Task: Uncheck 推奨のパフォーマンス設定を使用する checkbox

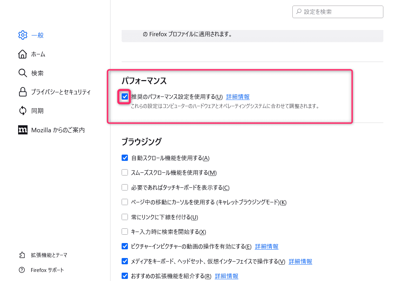Action: pyautogui.click(x=125, y=97)
